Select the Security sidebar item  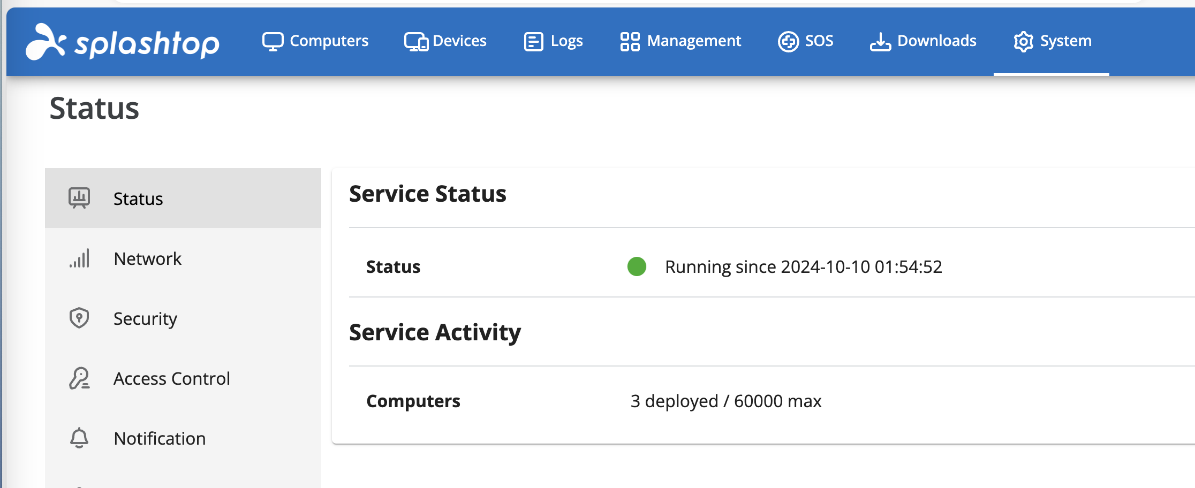tap(183, 318)
